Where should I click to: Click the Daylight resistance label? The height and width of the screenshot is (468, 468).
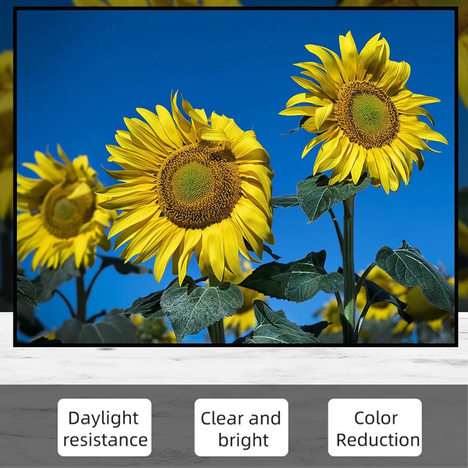105,428
